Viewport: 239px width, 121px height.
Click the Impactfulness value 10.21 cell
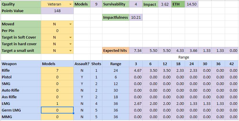tap(136, 18)
